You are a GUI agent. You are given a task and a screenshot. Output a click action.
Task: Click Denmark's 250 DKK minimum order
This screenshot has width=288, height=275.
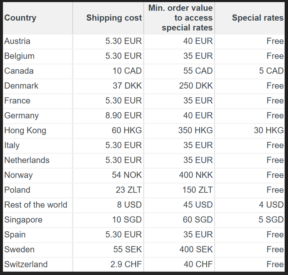pos(195,86)
